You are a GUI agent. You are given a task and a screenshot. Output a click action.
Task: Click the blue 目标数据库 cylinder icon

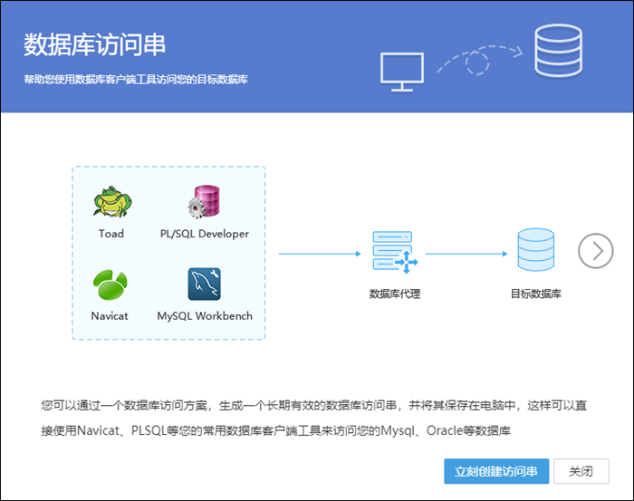535,251
